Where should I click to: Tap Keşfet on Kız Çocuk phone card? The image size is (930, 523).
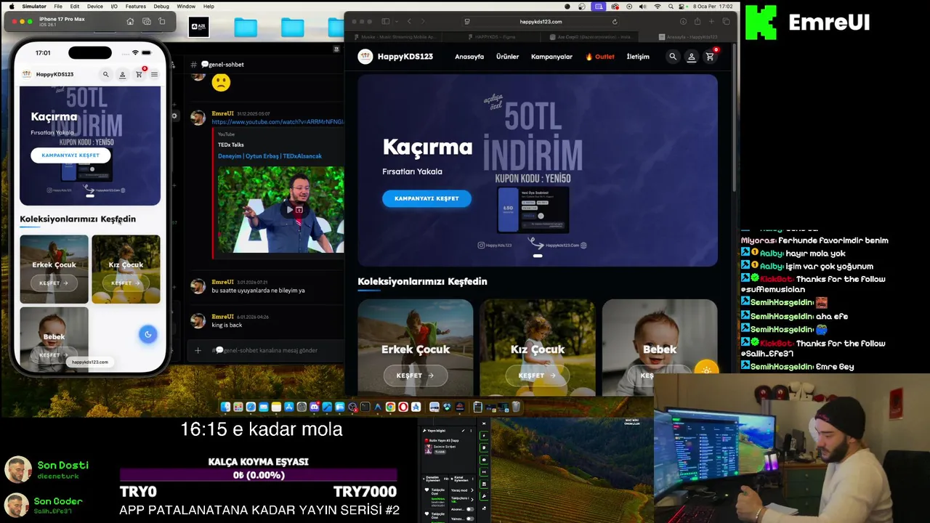(x=126, y=283)
